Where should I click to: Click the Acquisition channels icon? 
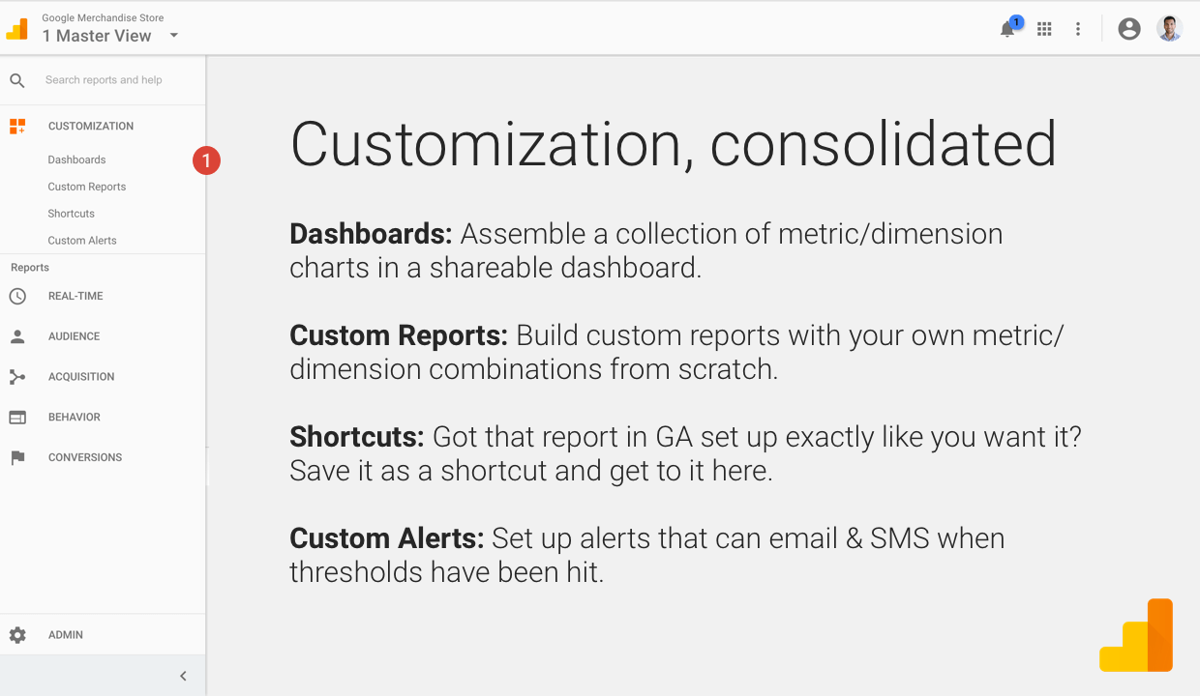tap(17, 376)
